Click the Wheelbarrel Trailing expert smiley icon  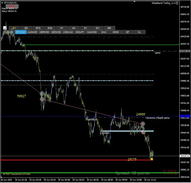[x=177, y=3]
